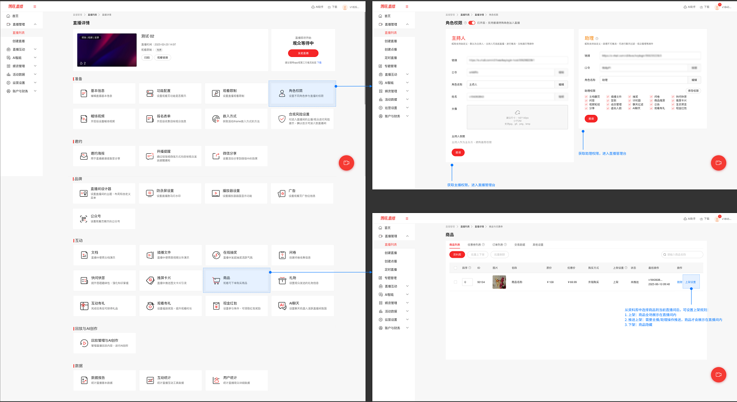Expand 直播互动 in the 角色权限 window sidebar
Image resolution: width=737 pixels, height=402 pixels.
[x=407, y=75]
